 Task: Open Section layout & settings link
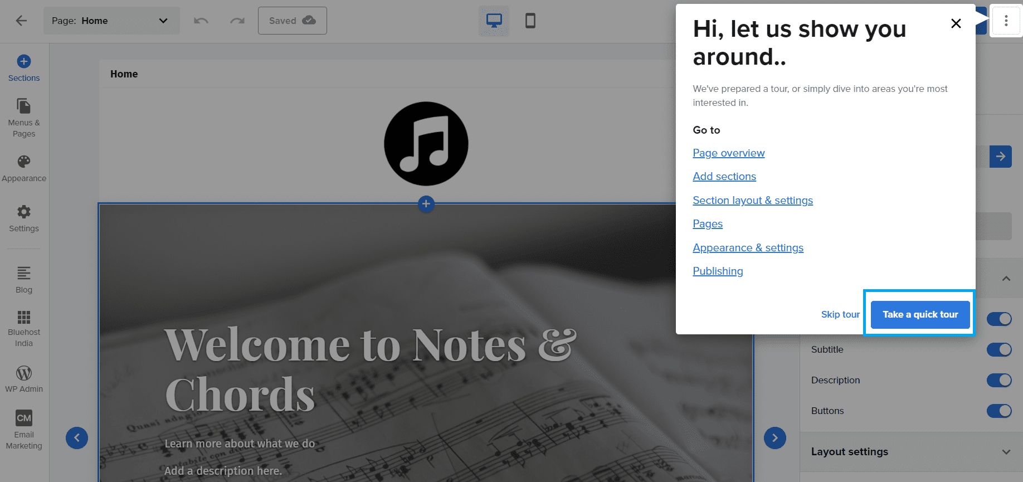[x=753, y=200]
